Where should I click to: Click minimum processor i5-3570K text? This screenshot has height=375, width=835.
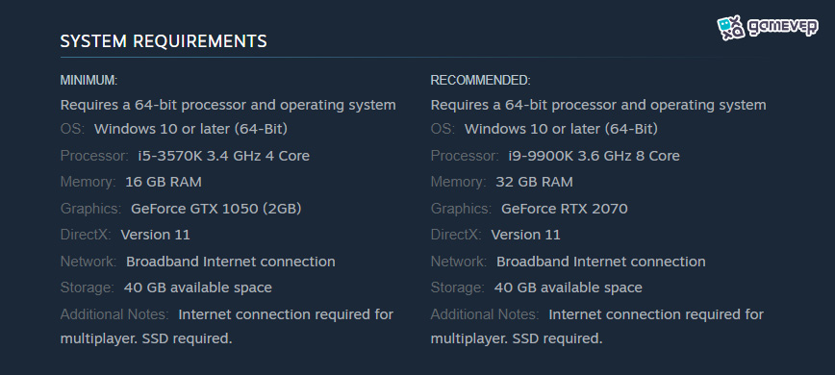coord(223,156)
